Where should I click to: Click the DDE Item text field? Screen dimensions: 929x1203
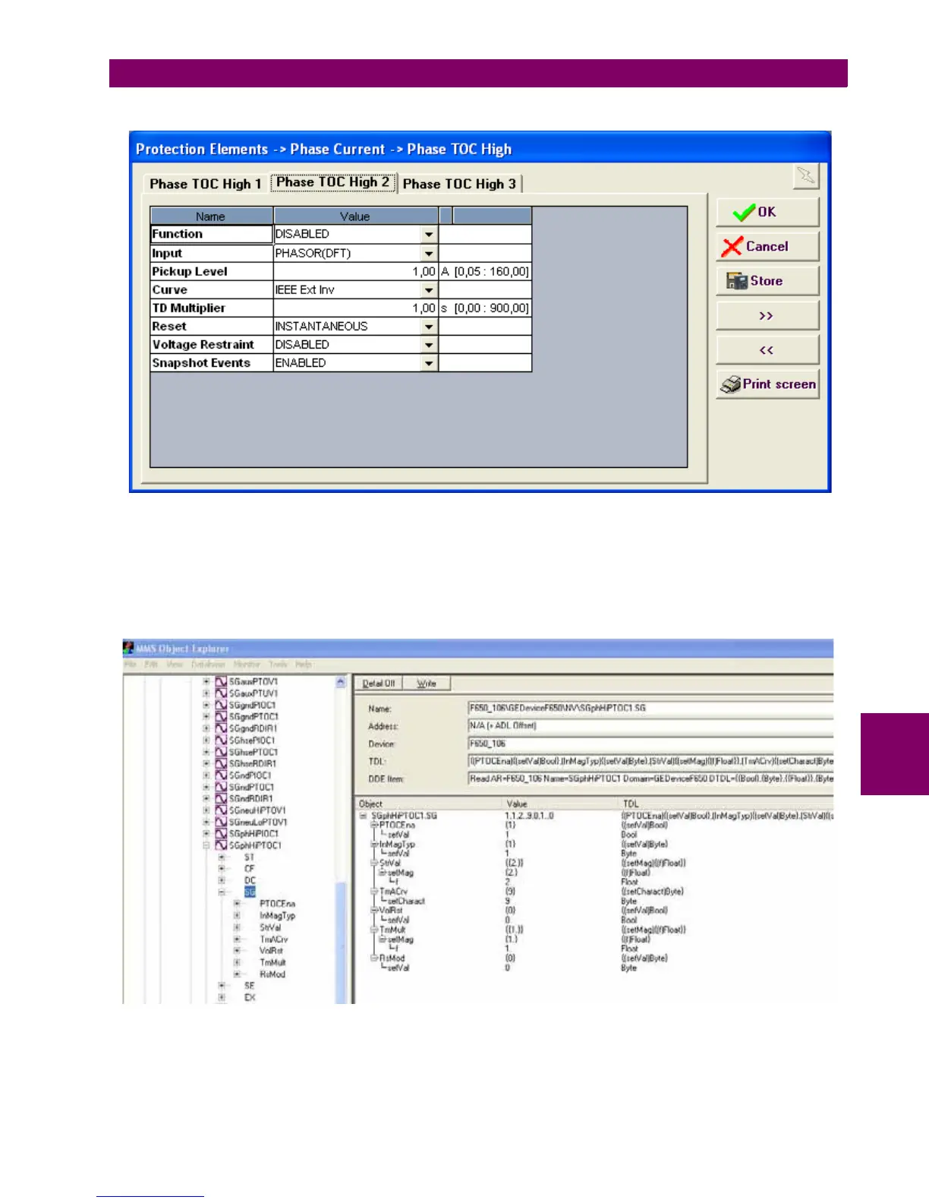click(x=650, y=778)
